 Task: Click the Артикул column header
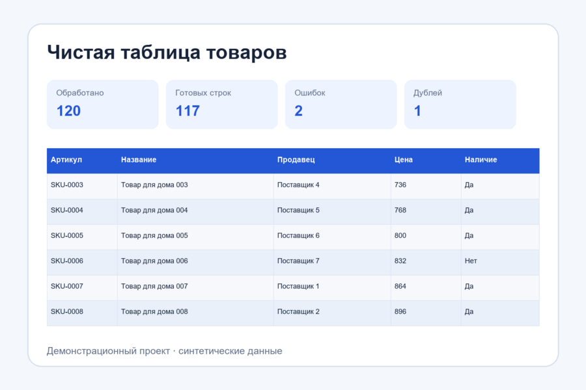82,161
